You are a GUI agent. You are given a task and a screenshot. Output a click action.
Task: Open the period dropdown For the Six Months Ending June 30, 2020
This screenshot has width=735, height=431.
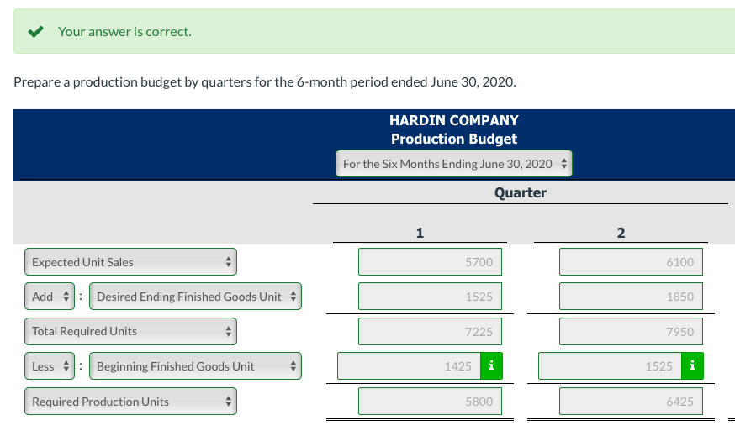(x=454, y=164)
